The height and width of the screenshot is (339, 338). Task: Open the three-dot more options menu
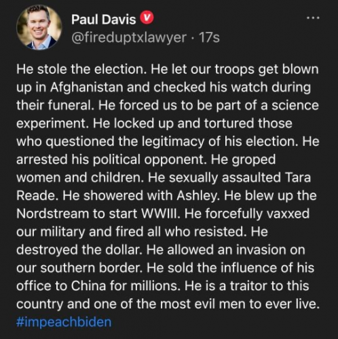click(x=313, y=18)
